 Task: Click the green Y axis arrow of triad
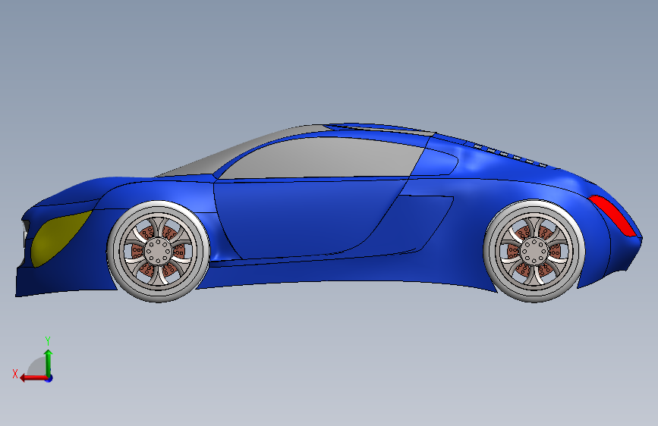pyautogui.click(x=49, y=363)
